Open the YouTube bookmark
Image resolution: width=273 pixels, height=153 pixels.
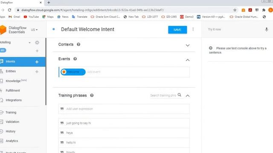[31, 17]
